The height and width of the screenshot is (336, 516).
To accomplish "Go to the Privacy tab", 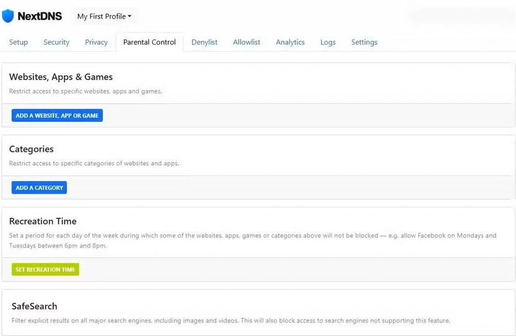I will [96, 42].
